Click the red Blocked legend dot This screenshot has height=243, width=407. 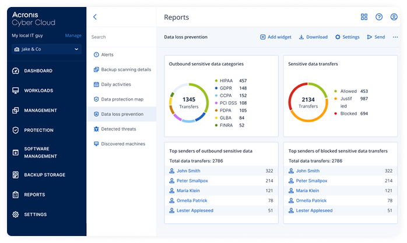coord(335,113)
